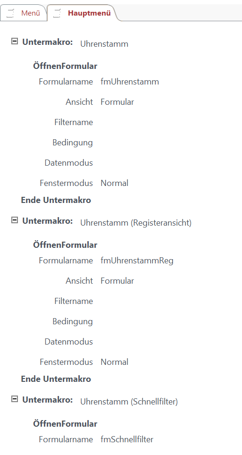
Task: Click Ansicht value Formular in first submacro
Action: [117, 102]
